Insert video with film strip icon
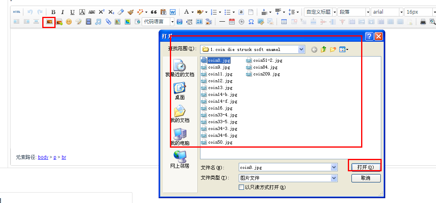 [89, 22]
